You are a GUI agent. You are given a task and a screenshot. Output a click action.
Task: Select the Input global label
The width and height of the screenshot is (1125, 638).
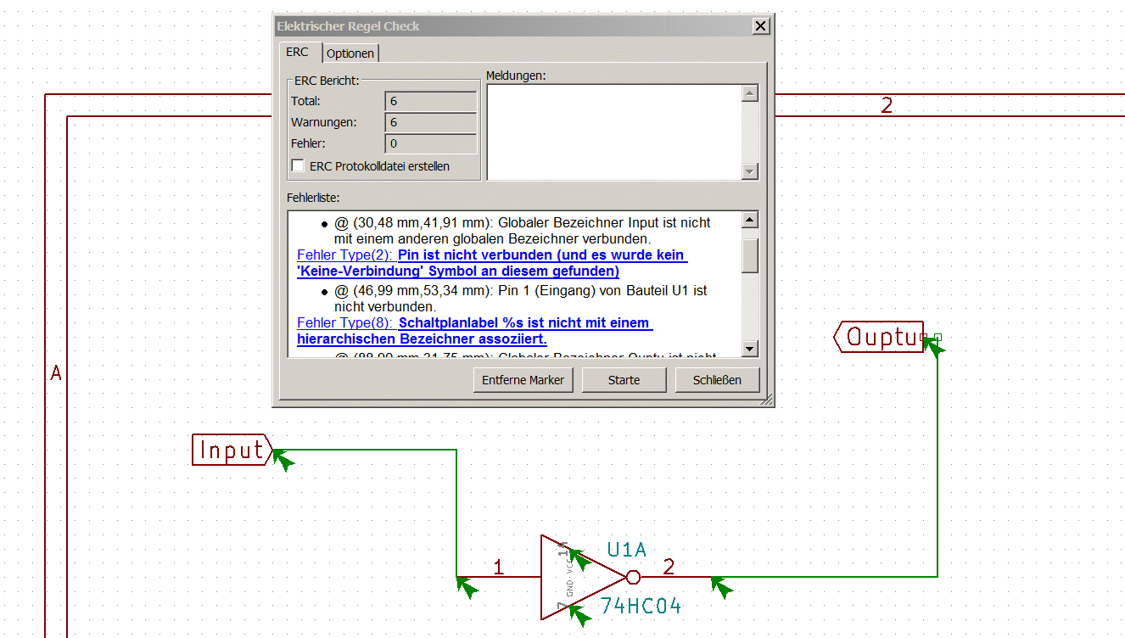[x=232, y=450]
